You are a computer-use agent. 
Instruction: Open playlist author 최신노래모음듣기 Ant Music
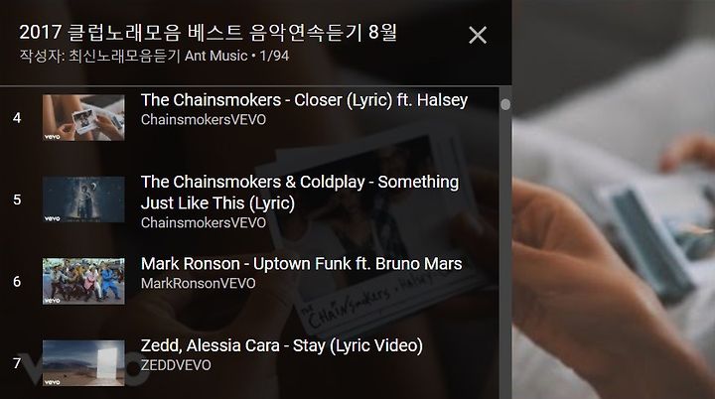158,56
